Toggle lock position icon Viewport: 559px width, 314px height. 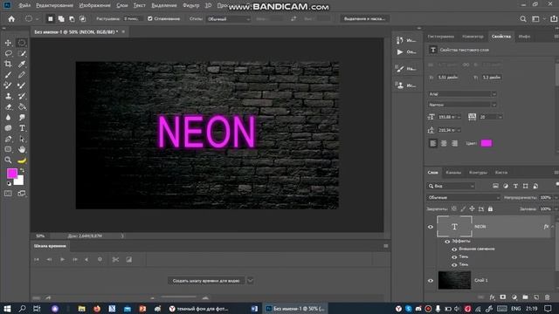[472, 209]
